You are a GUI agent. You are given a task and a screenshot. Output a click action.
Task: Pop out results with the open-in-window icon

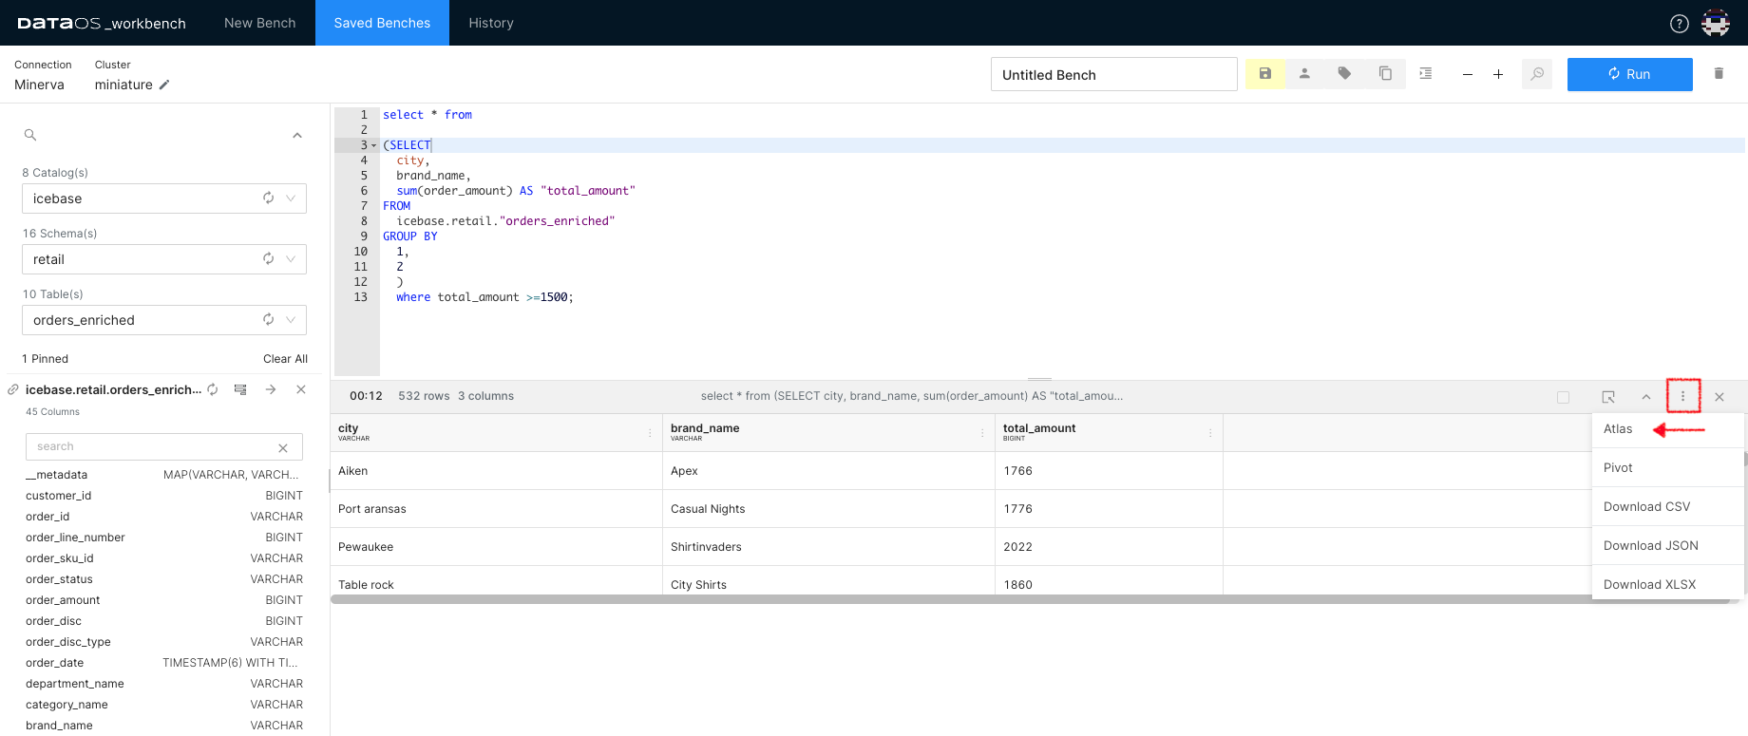[x=1608, y=397]
